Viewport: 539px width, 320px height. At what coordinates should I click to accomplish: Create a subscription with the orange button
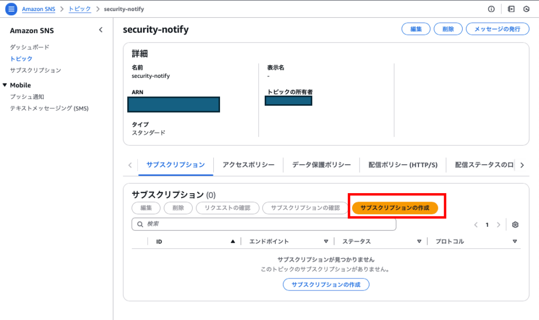[x=395, y=208]
